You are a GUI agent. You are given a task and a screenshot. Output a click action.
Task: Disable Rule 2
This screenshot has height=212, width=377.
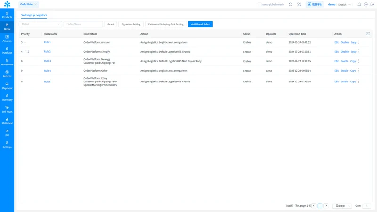tap(344, 52)
